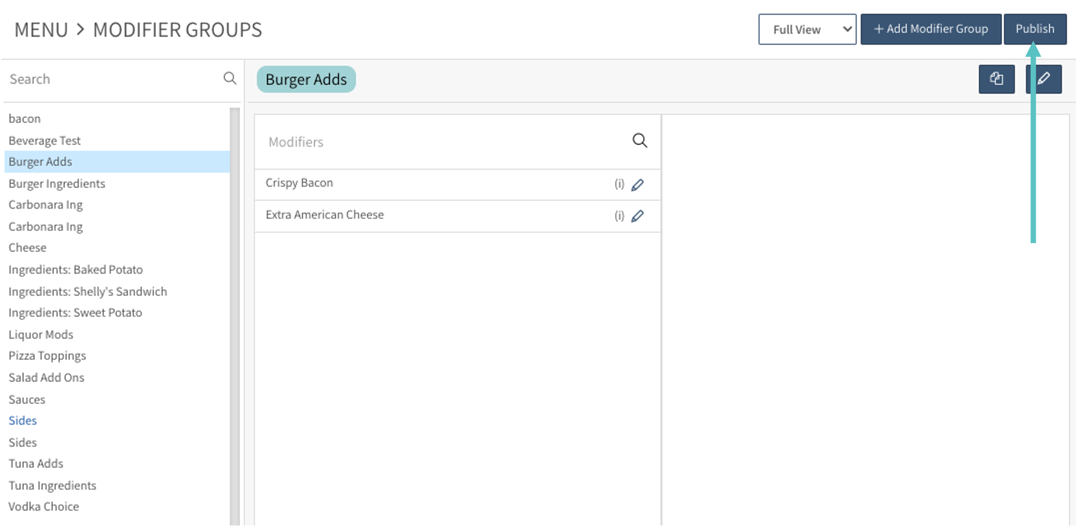
Task: Click the Burger Adds title chip
Action: coord(306,79)
